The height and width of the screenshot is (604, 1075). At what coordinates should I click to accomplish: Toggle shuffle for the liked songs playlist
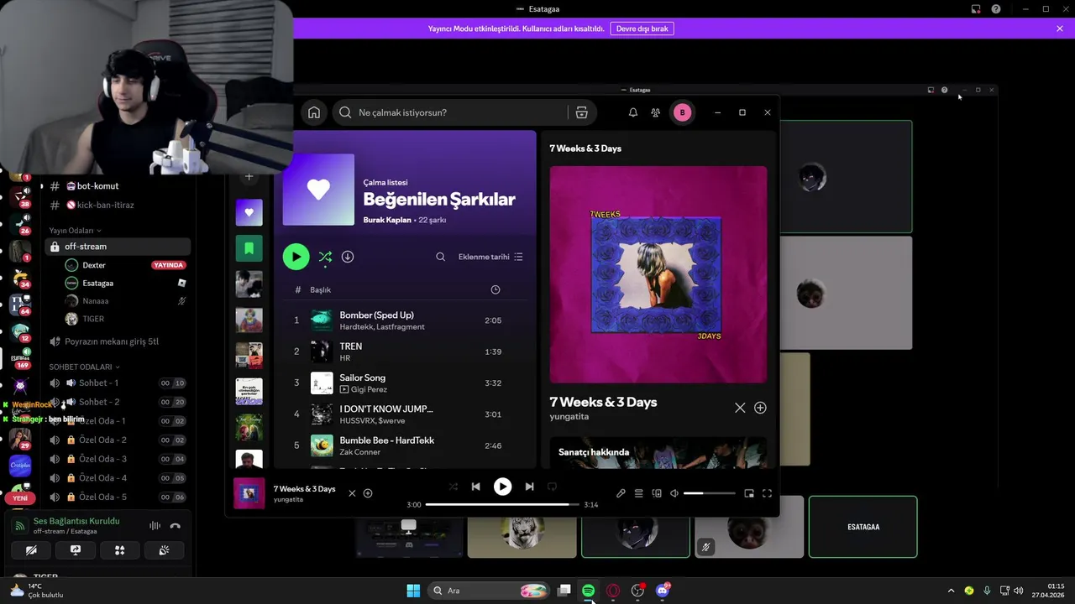(x=325, y=257)
